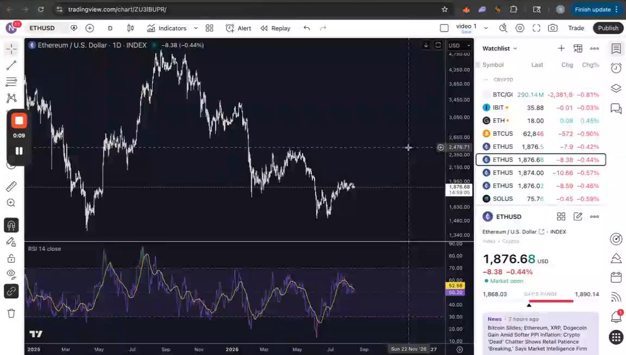This screenshot has width=626, height=355.
Task: Change the D time interval
Action: [x=110, y=28]
